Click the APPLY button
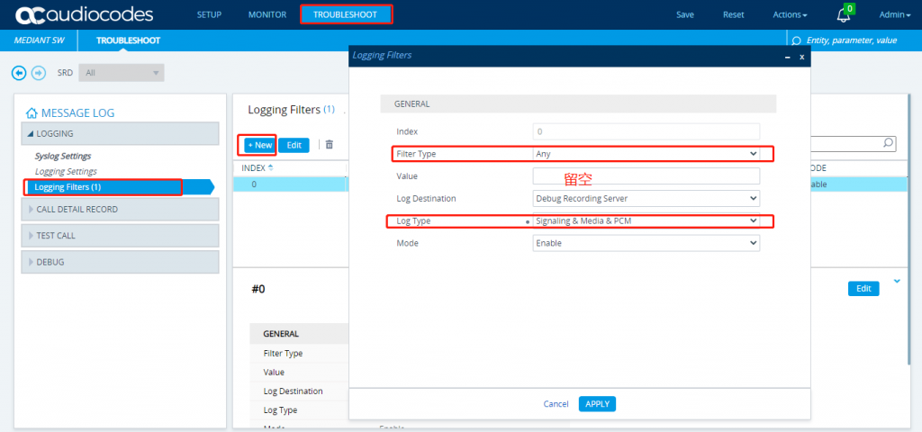922x432 pixels. coord(598,404)
